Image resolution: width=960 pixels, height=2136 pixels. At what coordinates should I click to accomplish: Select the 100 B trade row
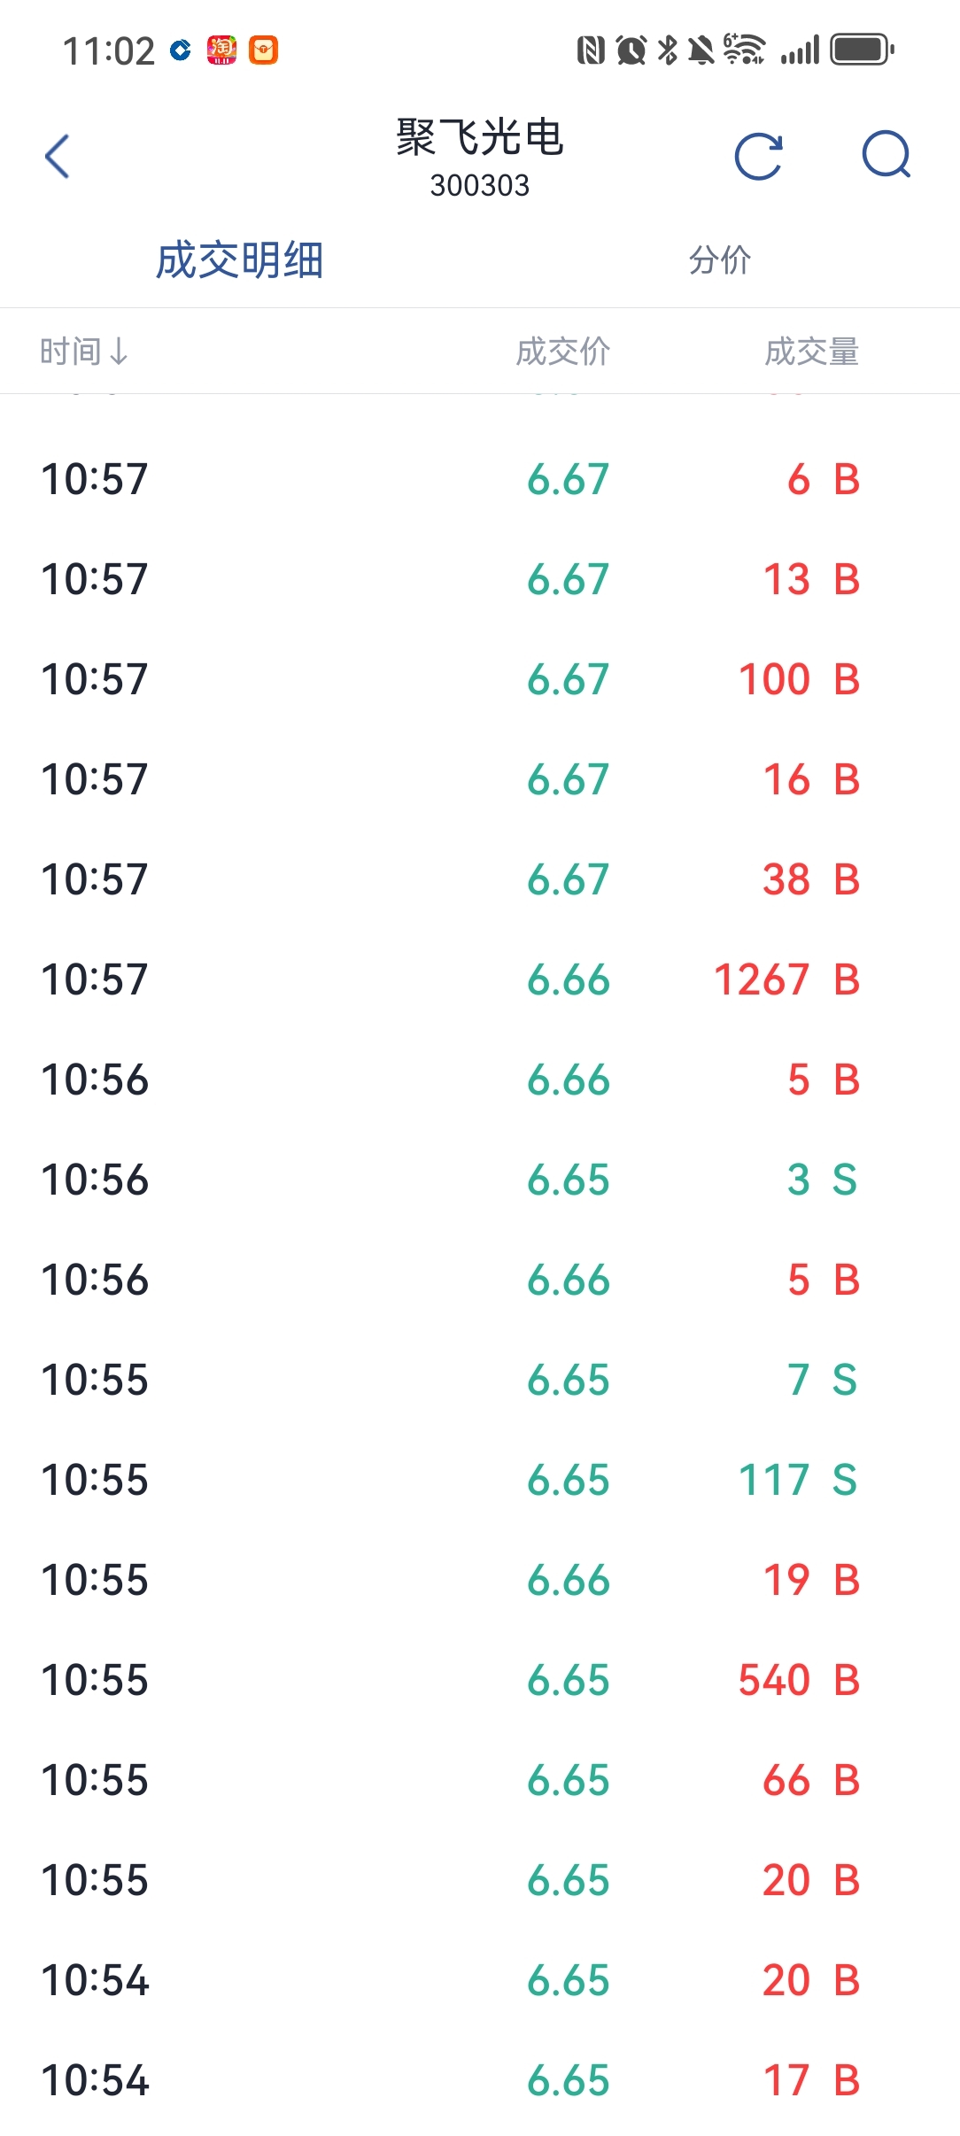480,679
